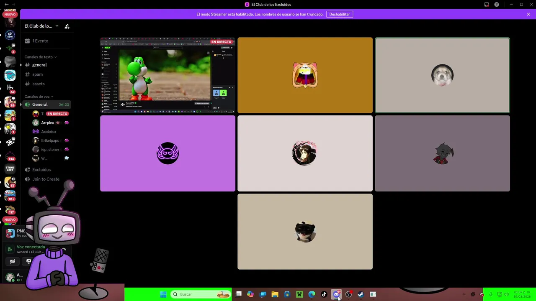This screenshot has width=536, height=301.
Task: Open Minecraft creeper icon on taskbar
Action: tap(299, 294)
